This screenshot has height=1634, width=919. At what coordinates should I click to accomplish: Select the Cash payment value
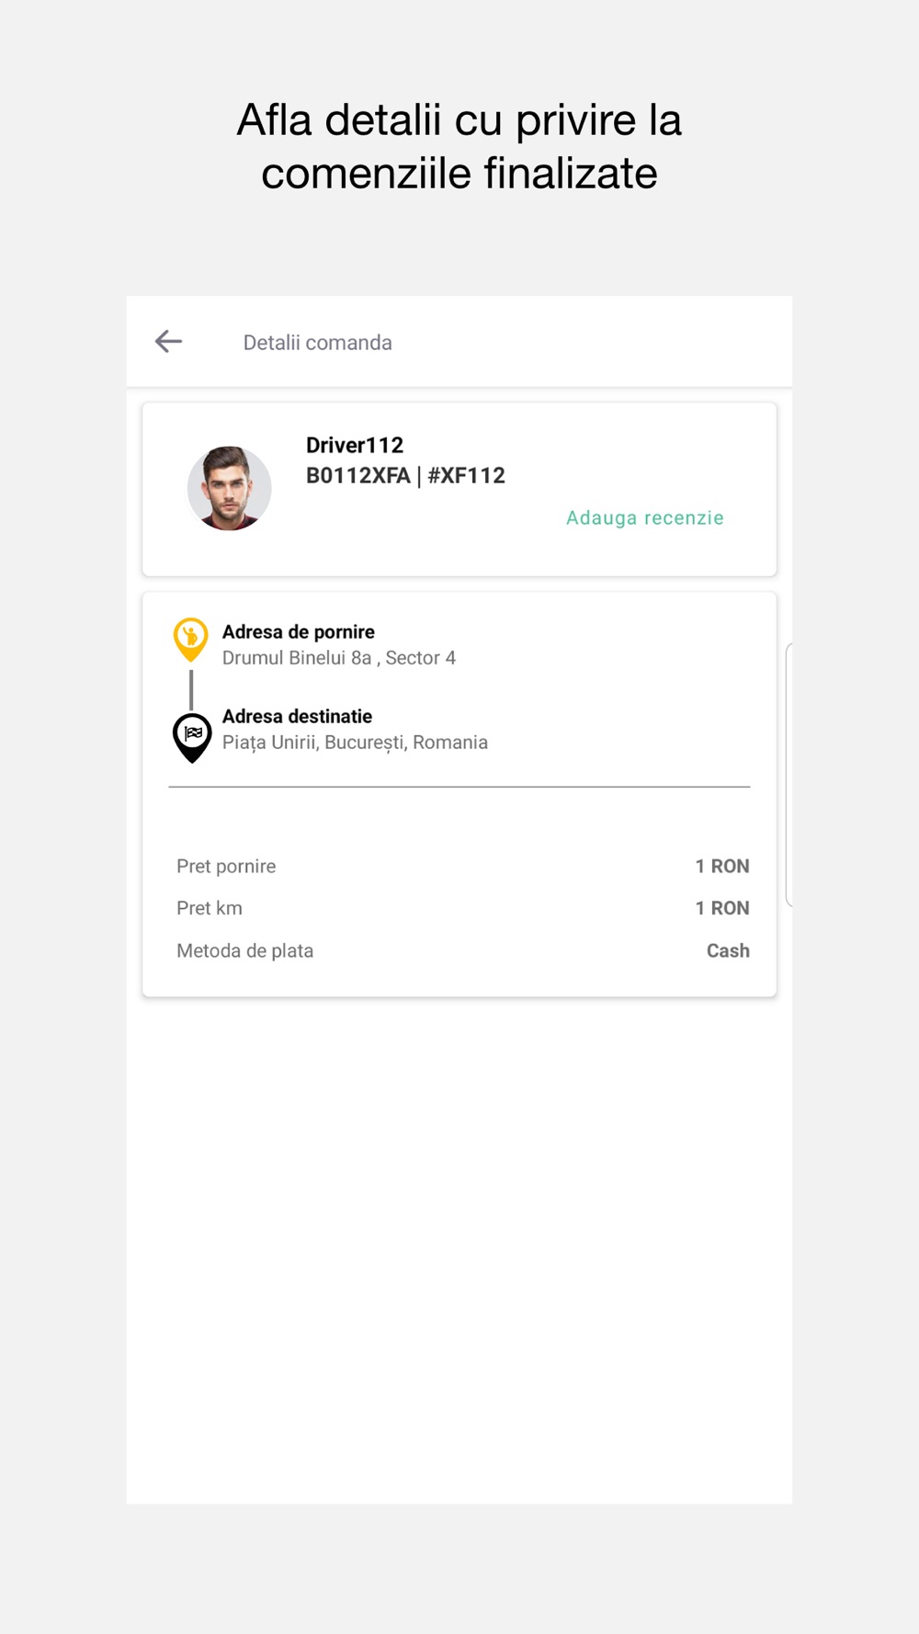(728, 950)
